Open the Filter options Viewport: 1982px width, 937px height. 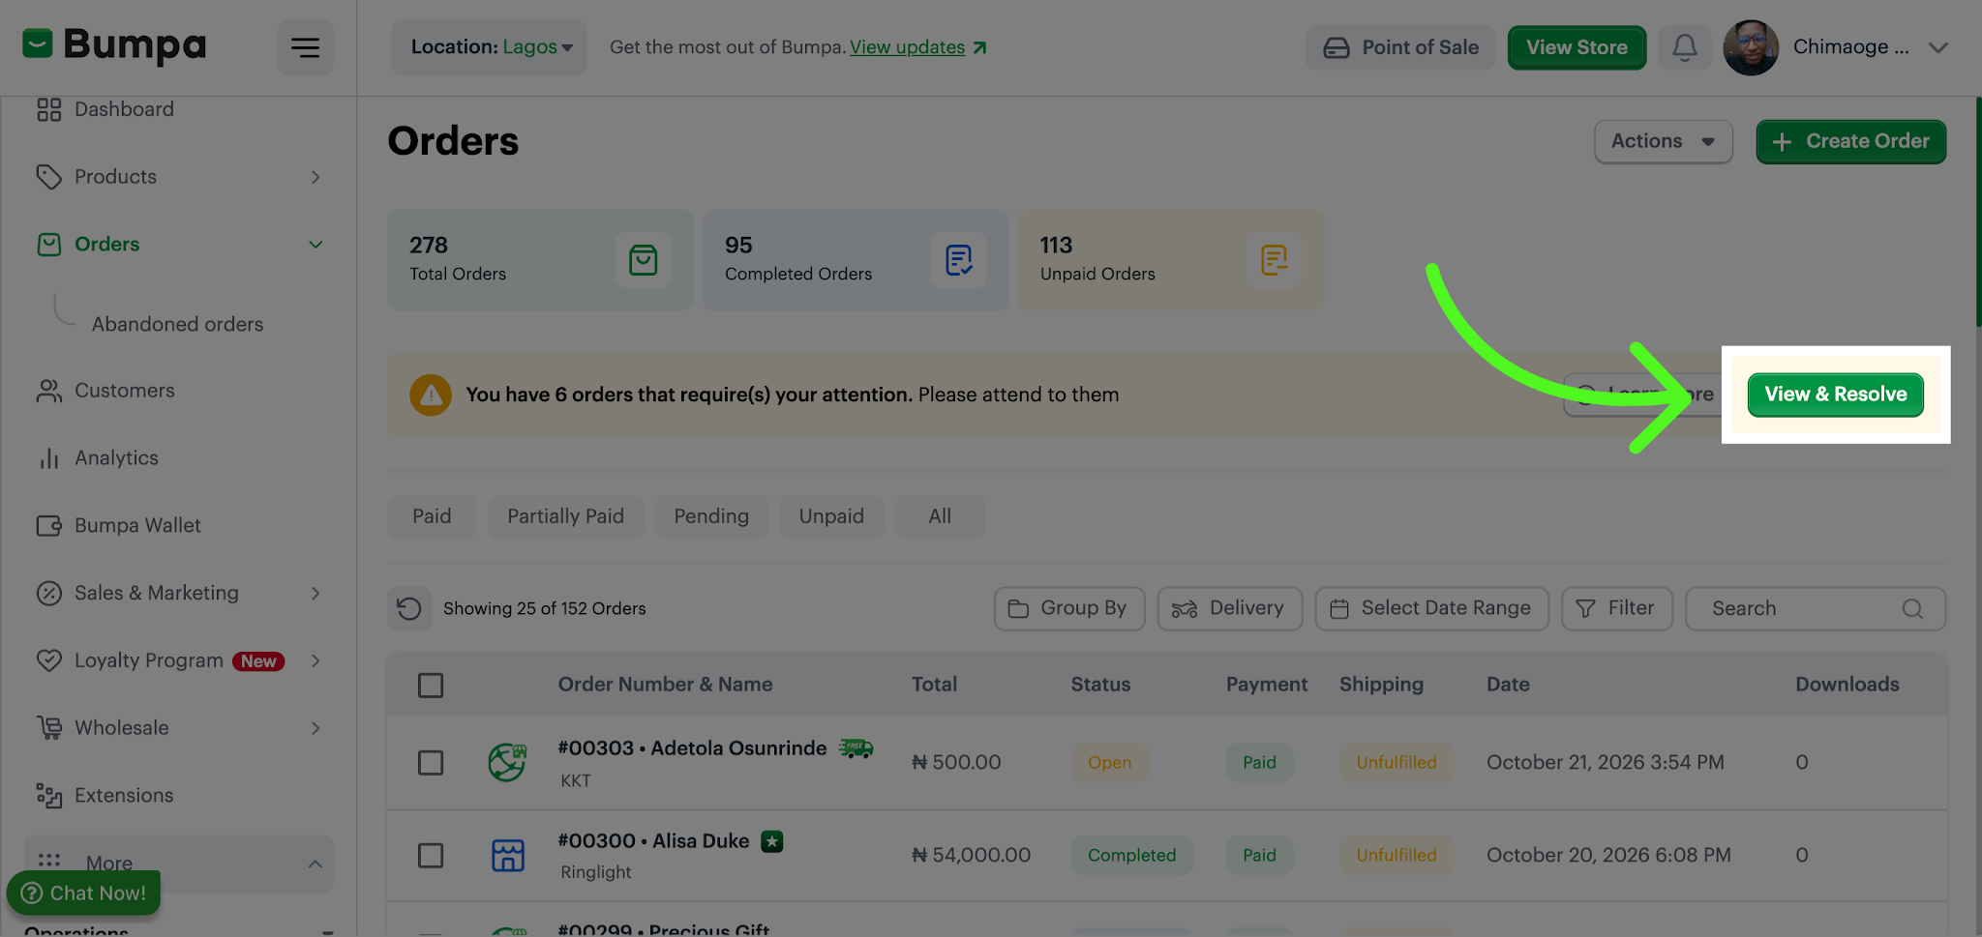pos(1616,608)
